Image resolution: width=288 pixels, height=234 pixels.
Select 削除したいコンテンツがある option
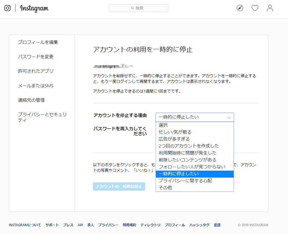[195, 160]
